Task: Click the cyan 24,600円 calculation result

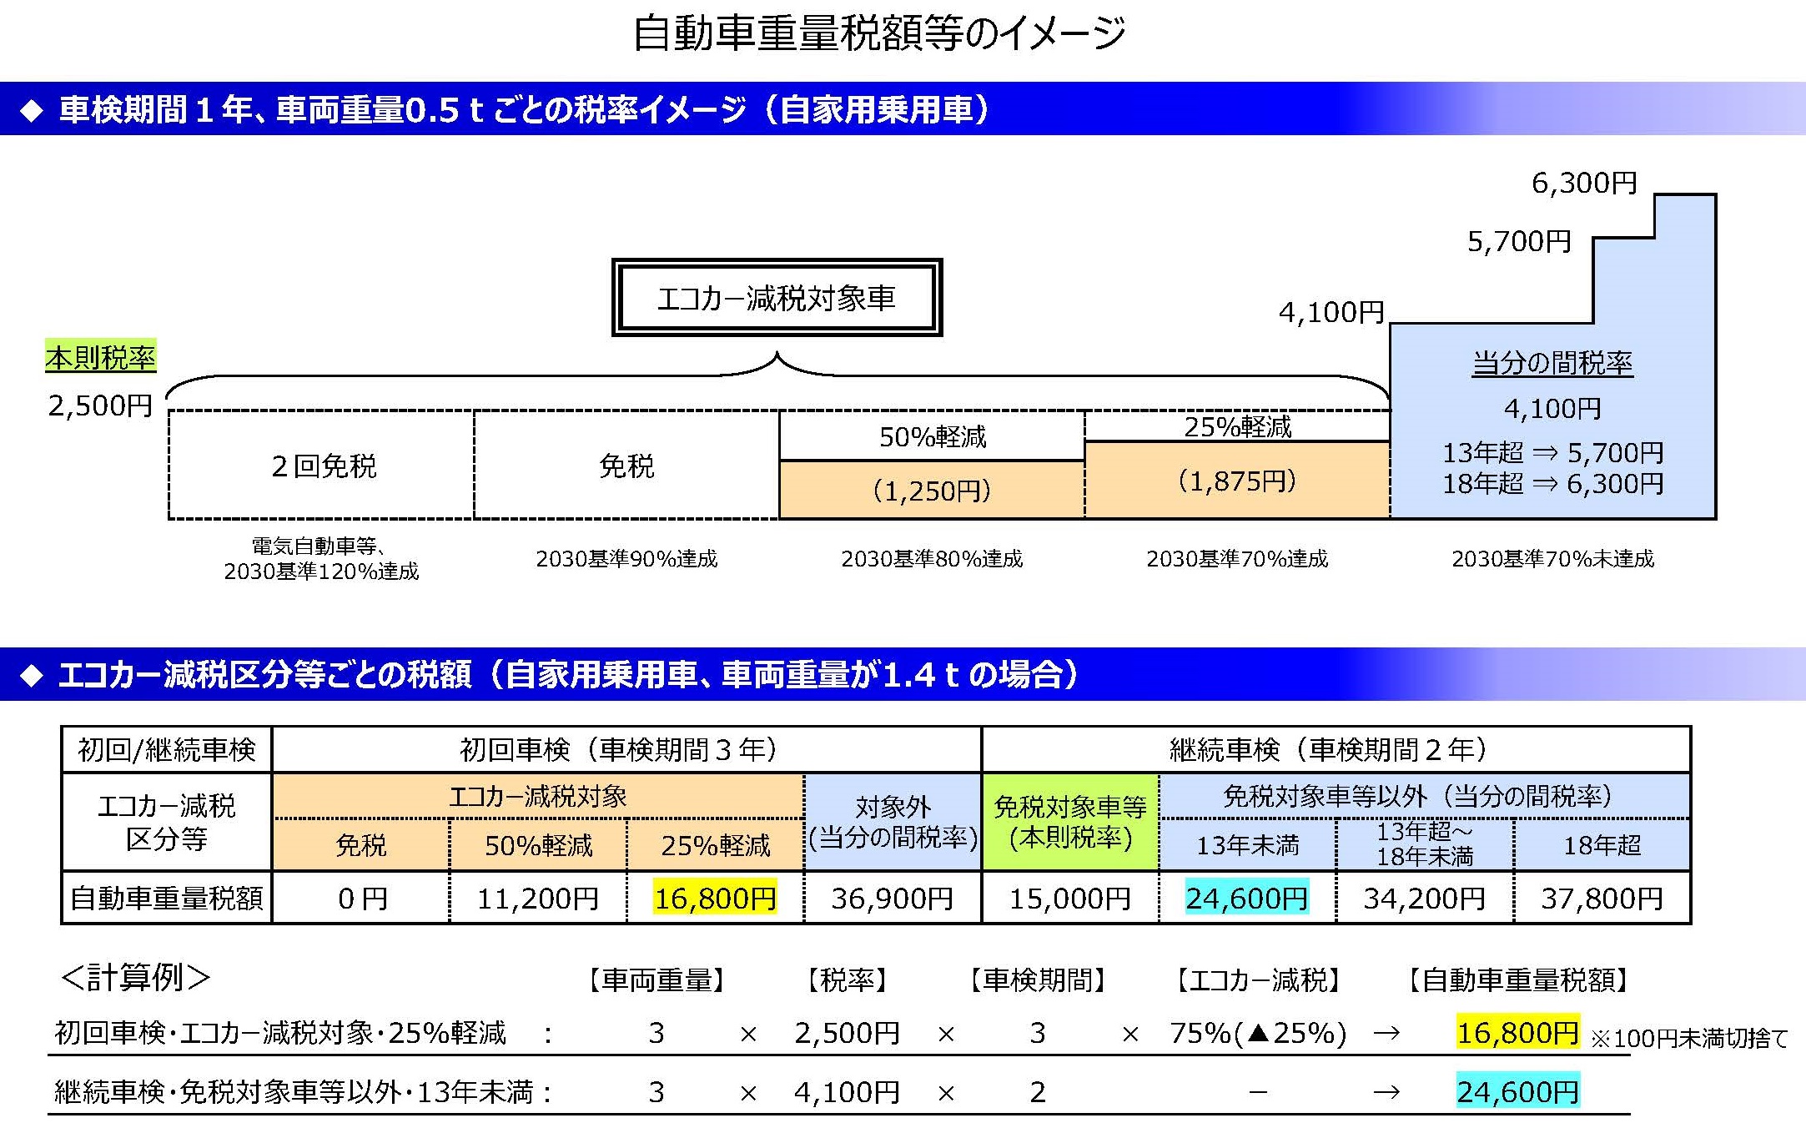Action: pos(1518,1091)
